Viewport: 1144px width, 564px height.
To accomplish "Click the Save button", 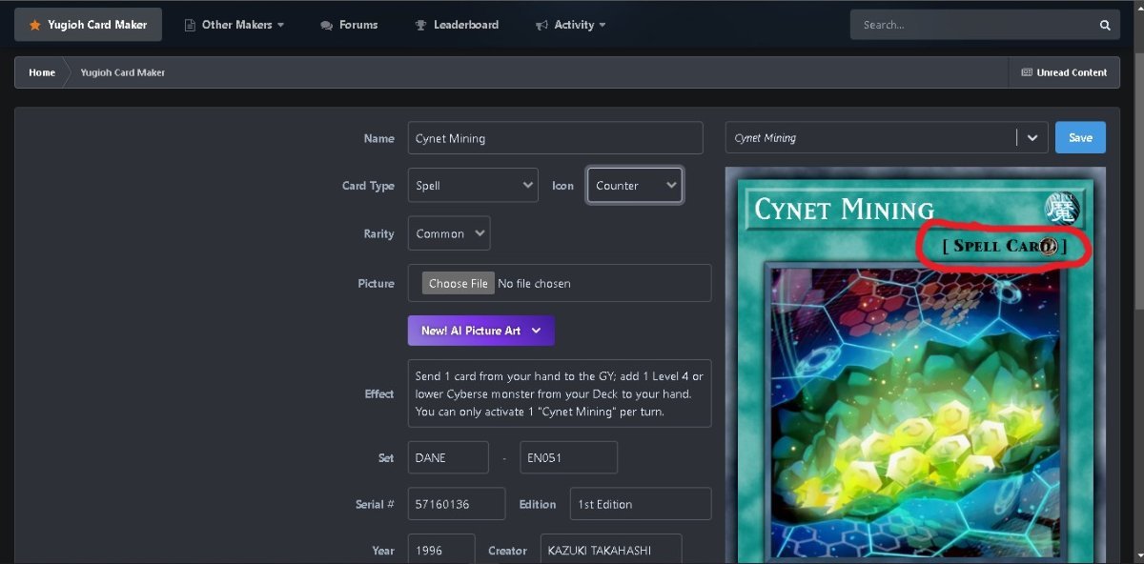I will (1080, 137).
